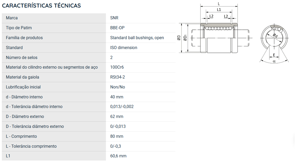Screen dimensions: 295x161
Task: Select 'd - Tolerância diâmetro interno' label
Action: (34, 106)
